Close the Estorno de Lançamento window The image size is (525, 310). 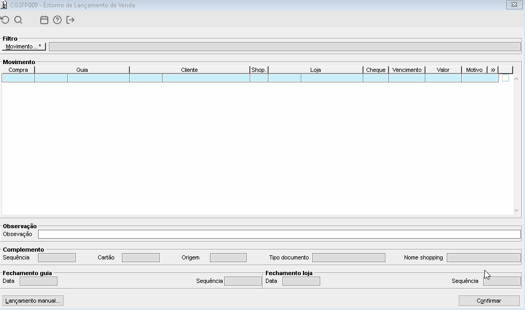click(514, 5)
